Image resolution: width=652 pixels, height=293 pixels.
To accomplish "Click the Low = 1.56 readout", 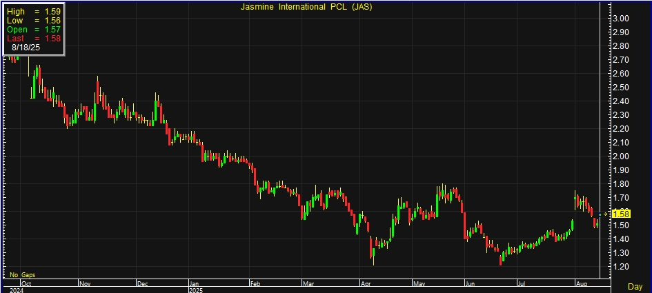I will (x=34, y=21).
